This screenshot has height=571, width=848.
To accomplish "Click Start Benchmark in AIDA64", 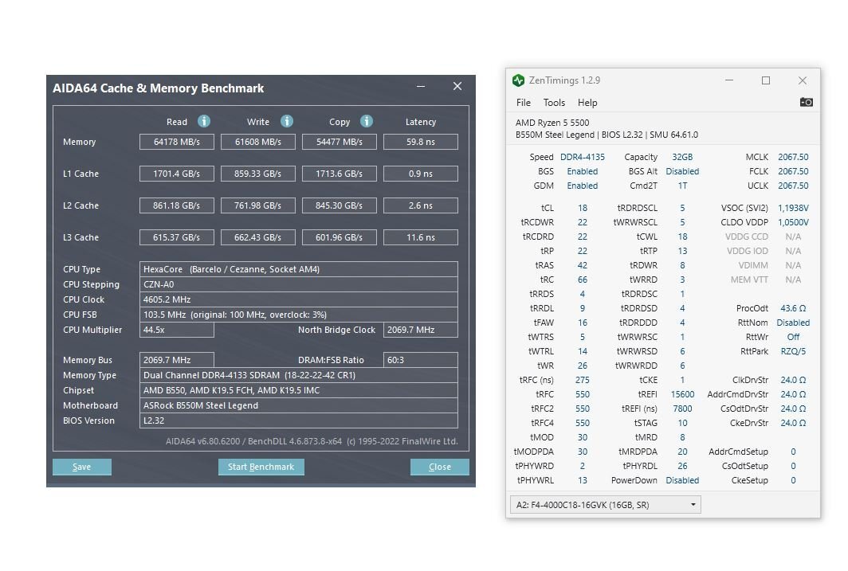I will [261, 467].
